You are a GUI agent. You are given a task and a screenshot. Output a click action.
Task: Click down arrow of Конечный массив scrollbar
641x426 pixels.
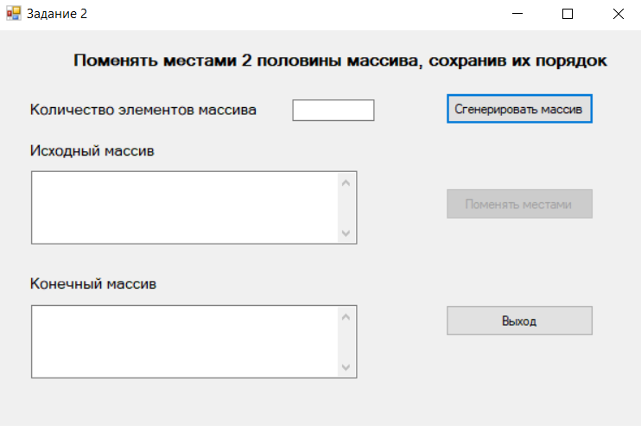[x=346, y=367]
